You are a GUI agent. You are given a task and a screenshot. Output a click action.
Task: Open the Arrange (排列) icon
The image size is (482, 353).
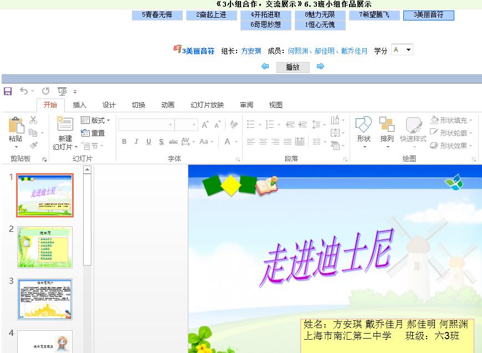point(387,124)
